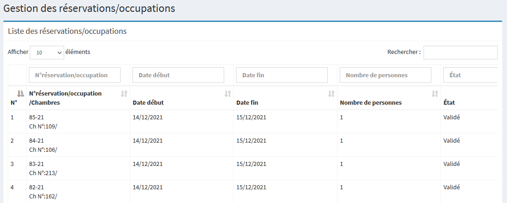Open the Afficher elements count dropdown
The height and width of the screenshot is (203, 507).
click(47, 53)
